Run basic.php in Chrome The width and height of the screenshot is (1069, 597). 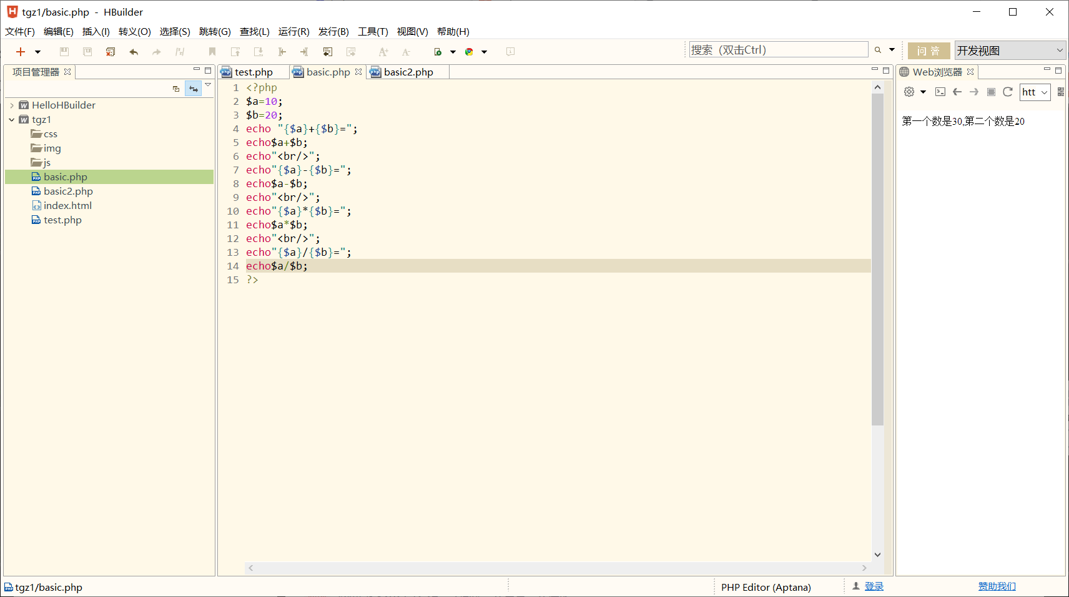click(x=470, y=52)
